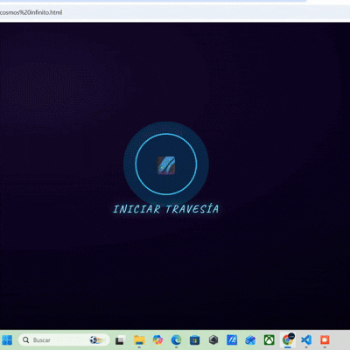This screenshot has height=350, width=350.
Task: Click the Buscar taskbar search box
Action: [64, 340]
